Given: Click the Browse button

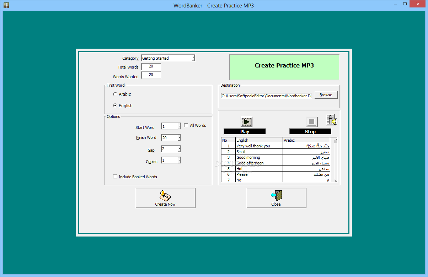Looking at the screenshot, I should (x=326, y=95).
